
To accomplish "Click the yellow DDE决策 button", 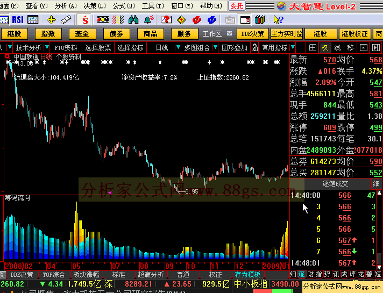I will pos(253,34).
